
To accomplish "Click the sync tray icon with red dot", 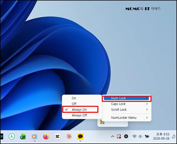I will [x=119, y=136].
